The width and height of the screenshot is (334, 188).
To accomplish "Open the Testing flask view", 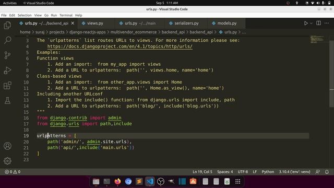I will 7,100.
